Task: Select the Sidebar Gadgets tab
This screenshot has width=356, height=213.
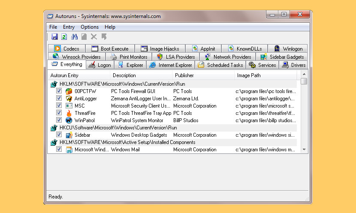Action: [282, 57]
